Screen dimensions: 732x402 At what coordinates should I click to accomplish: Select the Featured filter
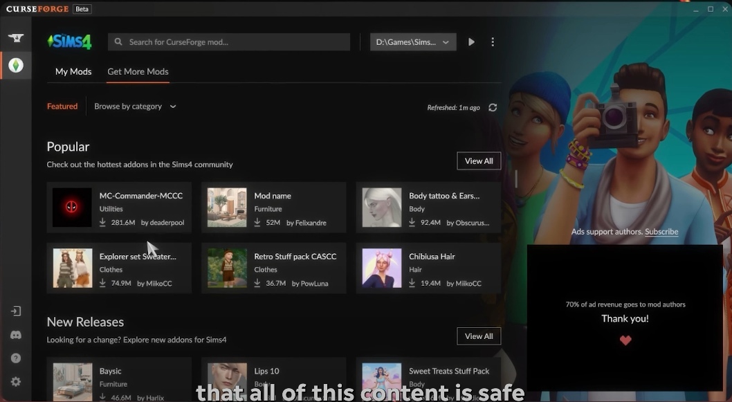pyautogui.click(x=62, y=107)
